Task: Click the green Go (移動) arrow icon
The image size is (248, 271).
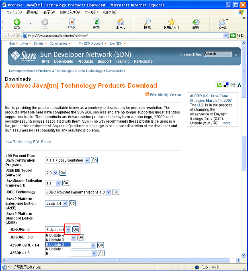Action: [233, 35]
